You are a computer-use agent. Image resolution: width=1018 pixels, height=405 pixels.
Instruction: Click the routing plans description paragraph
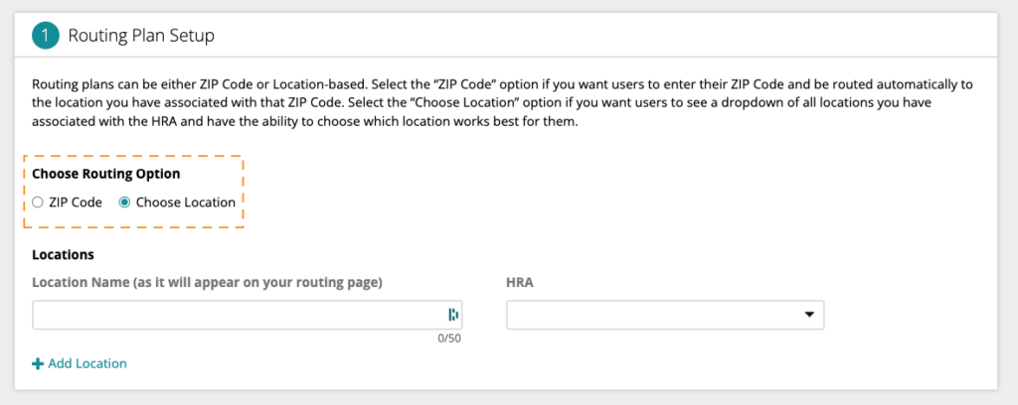tap(503, 103)
